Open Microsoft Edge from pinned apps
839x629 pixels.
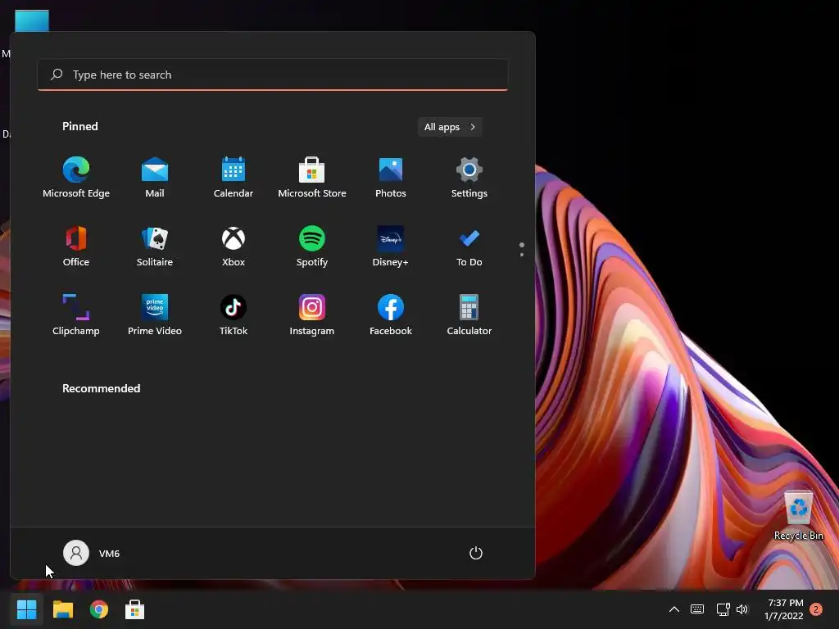click(76, 178)
